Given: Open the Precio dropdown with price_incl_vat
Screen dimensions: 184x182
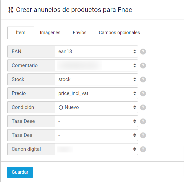Looking at the screenshot, I should pos(96,93).
